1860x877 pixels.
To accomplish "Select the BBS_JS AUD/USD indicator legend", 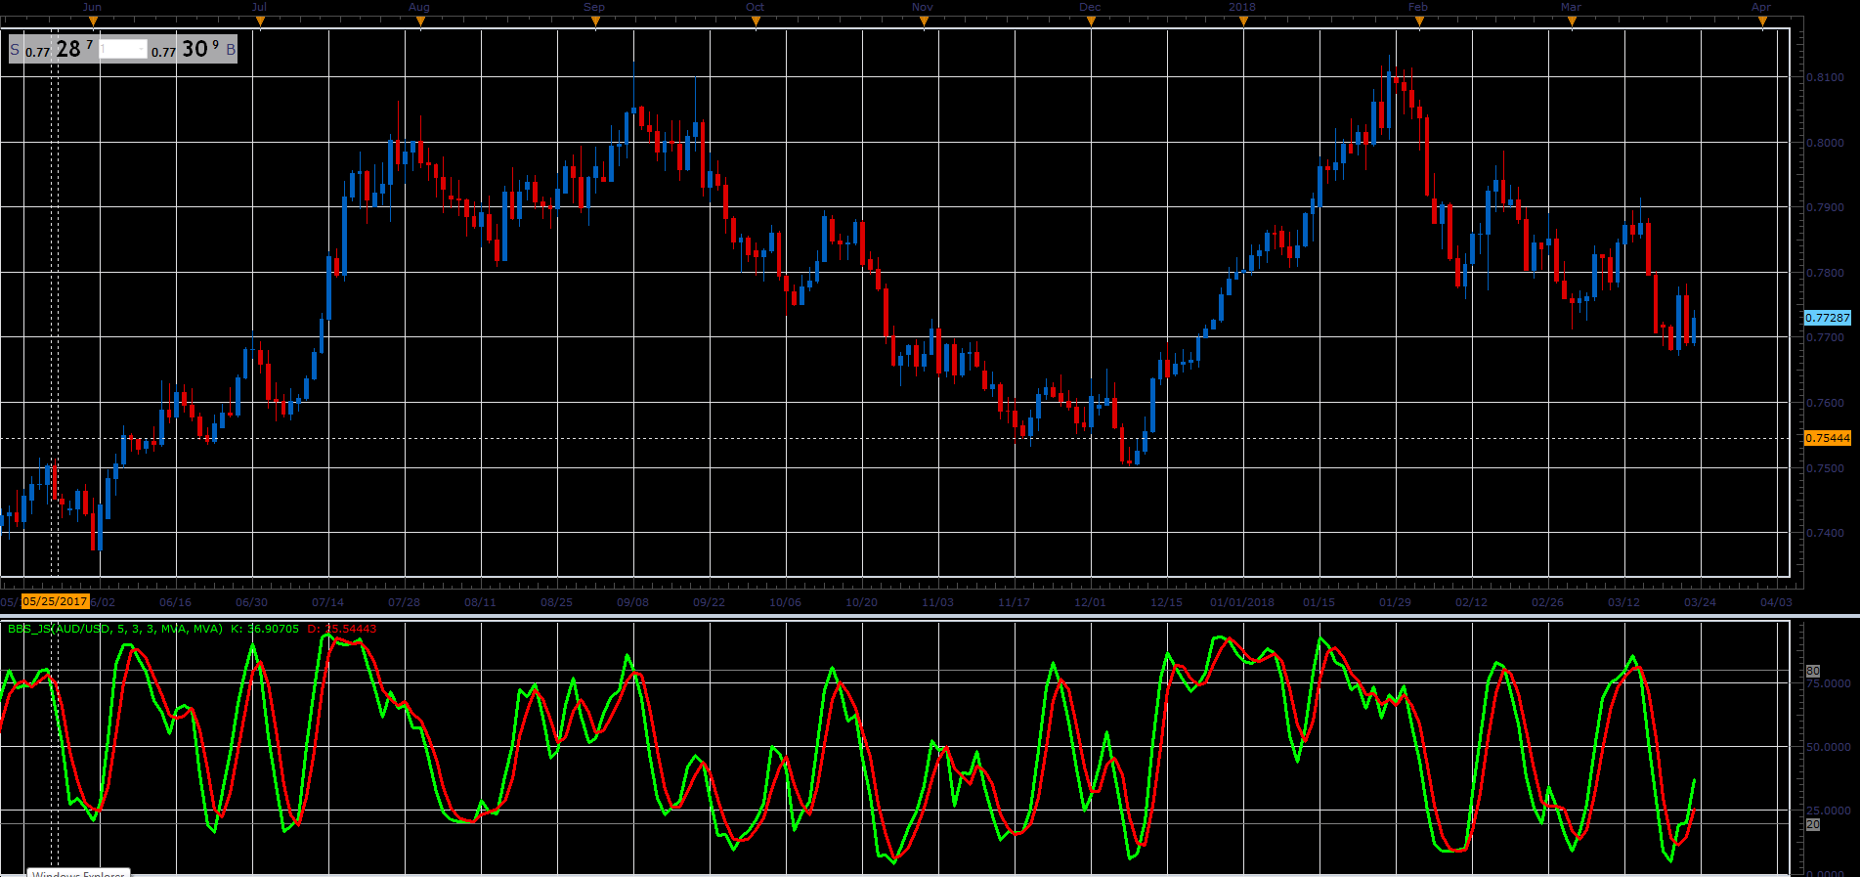I will (115, 629).
